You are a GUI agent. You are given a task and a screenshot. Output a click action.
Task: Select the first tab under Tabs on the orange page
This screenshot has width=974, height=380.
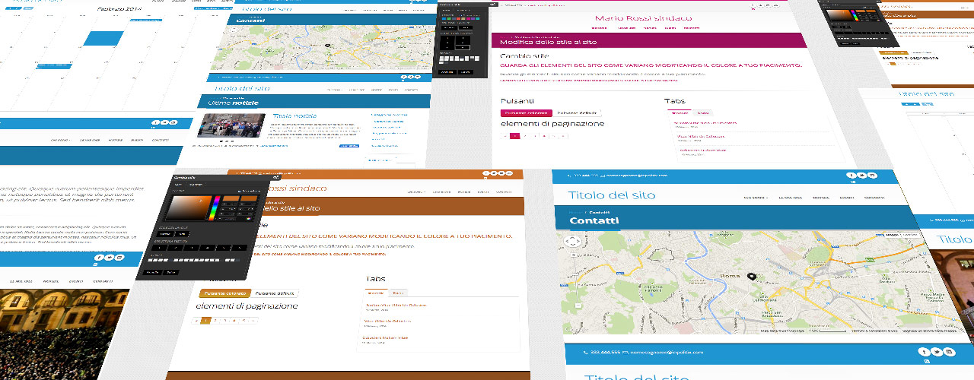[x=377, y=293]
